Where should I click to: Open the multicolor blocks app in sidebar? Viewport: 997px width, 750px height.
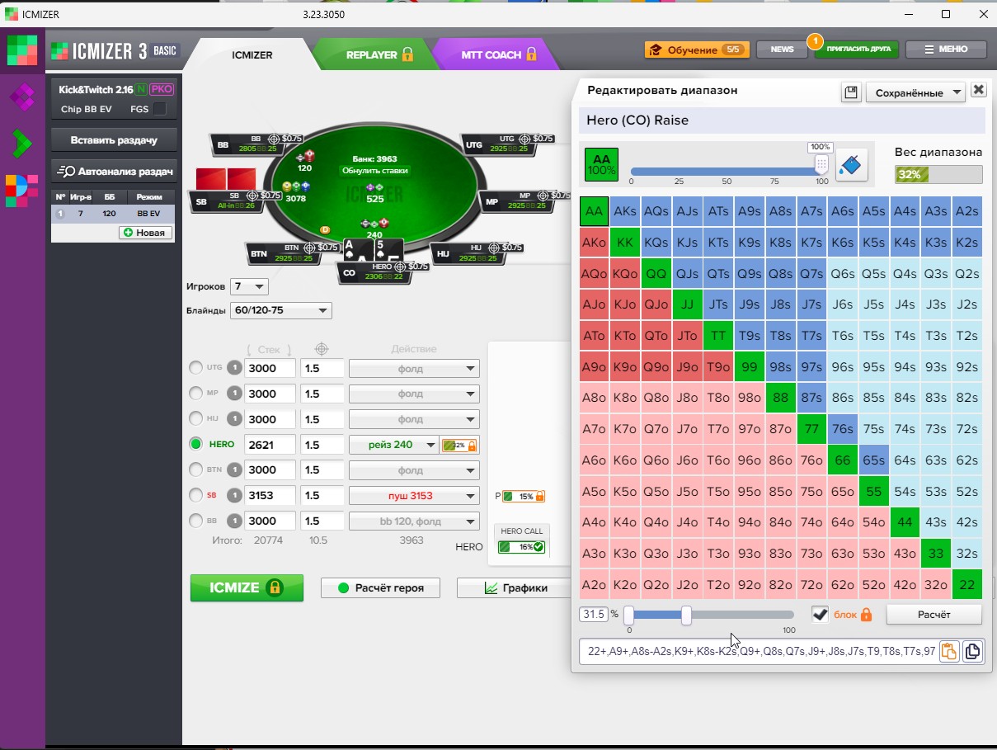point(22,191)
